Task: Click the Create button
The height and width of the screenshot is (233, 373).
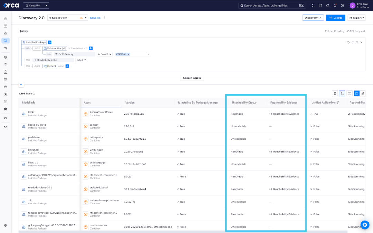Action: coord(335,18)
